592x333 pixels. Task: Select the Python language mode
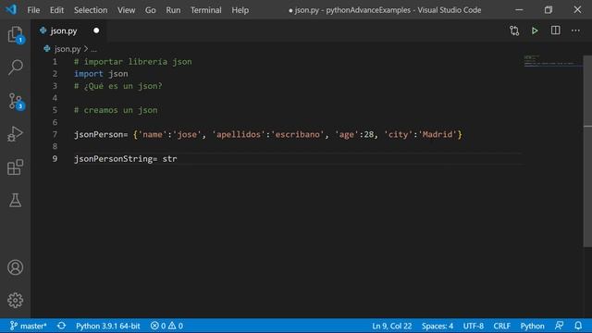coord(533,326)
